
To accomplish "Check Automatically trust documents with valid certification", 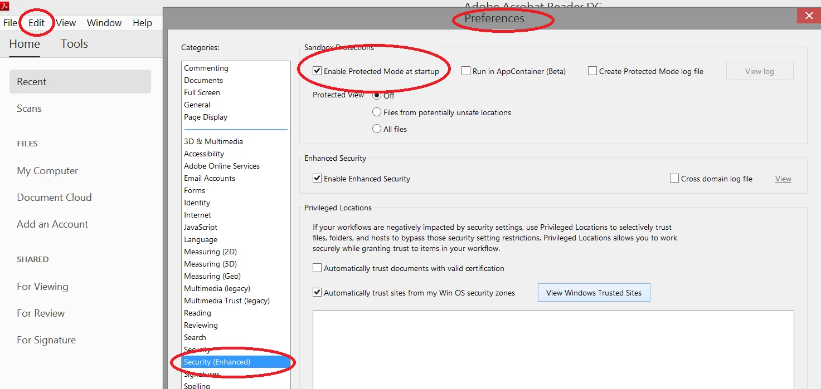I will [x=317, y=268].
